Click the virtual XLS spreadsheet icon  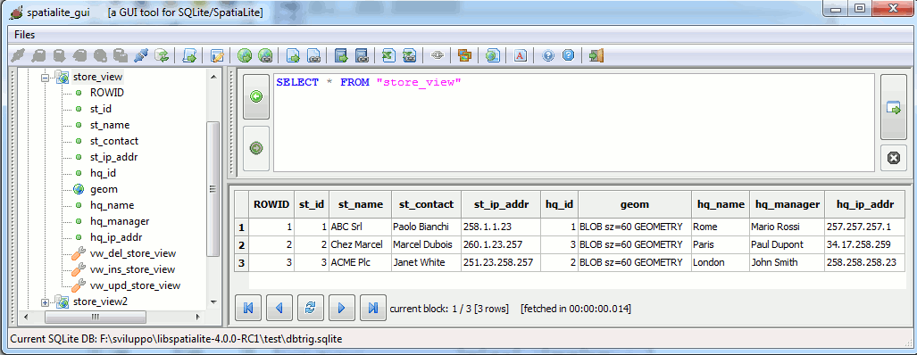tap(409, 55)
